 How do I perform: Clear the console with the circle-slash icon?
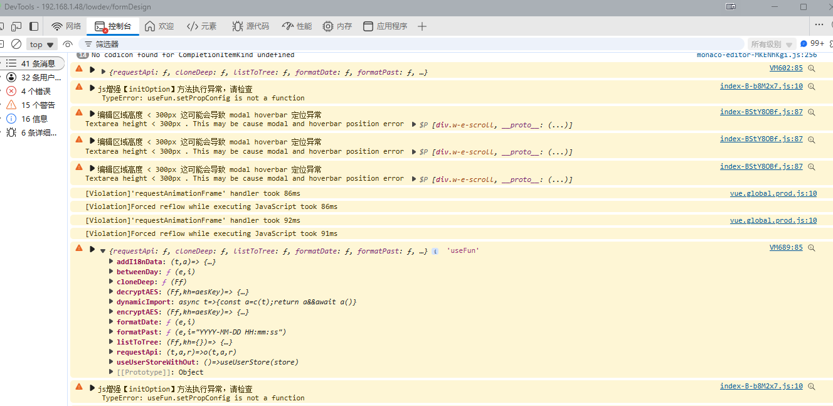[x=17, y=44]
